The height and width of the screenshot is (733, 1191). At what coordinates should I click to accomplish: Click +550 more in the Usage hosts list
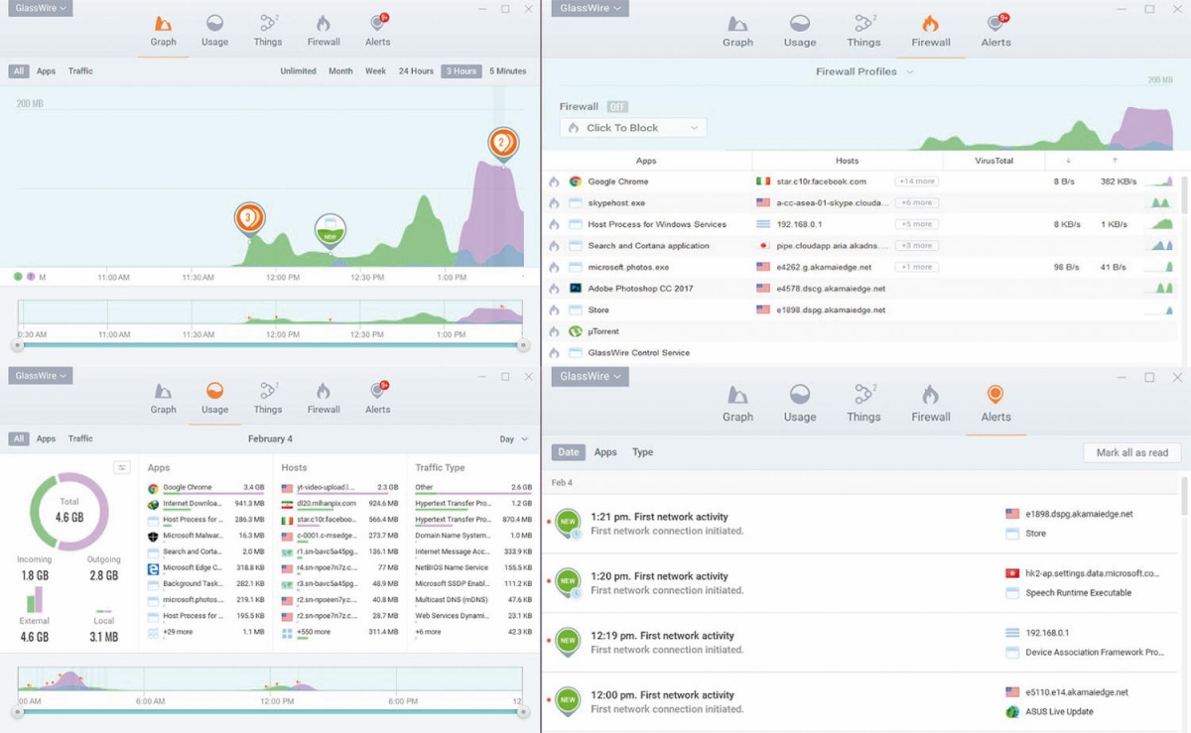click(314, 632)
